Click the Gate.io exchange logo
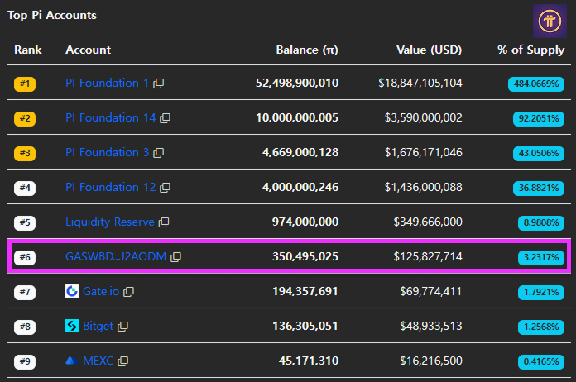576x382 pixels. tap(72, 291)
